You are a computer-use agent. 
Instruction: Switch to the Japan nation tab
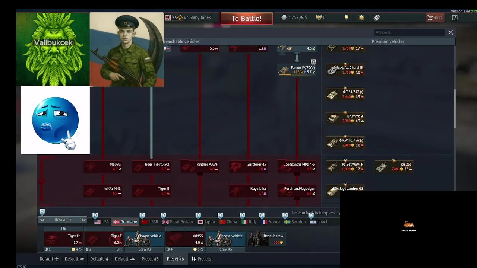click(x=206, y=222)
